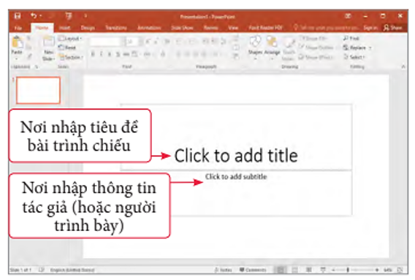Click the Find button
This screenshot has height=280, width=415.
351,39
